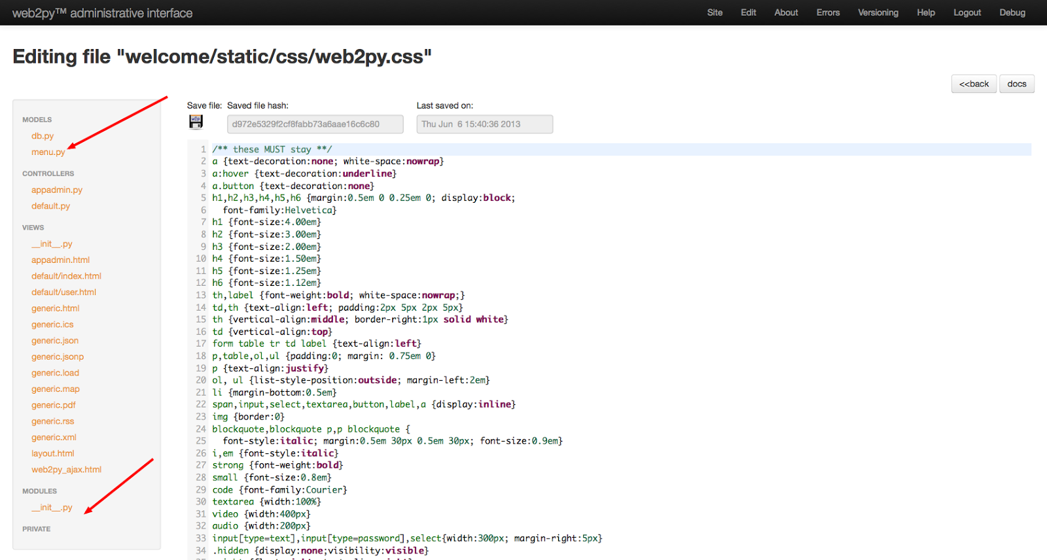Open generic.json view
This screenshot has width=1047, height=560.
pyautogui.click(x=55, y=341)
